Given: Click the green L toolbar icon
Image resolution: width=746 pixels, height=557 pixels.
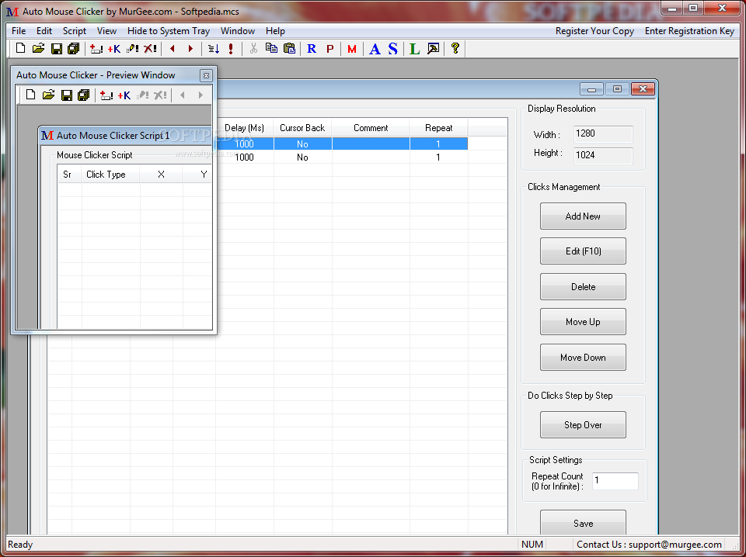Looking at the screenshot, I should pos(415,48).
